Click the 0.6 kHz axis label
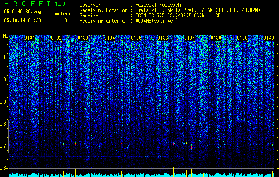 [x=4, y=168]
